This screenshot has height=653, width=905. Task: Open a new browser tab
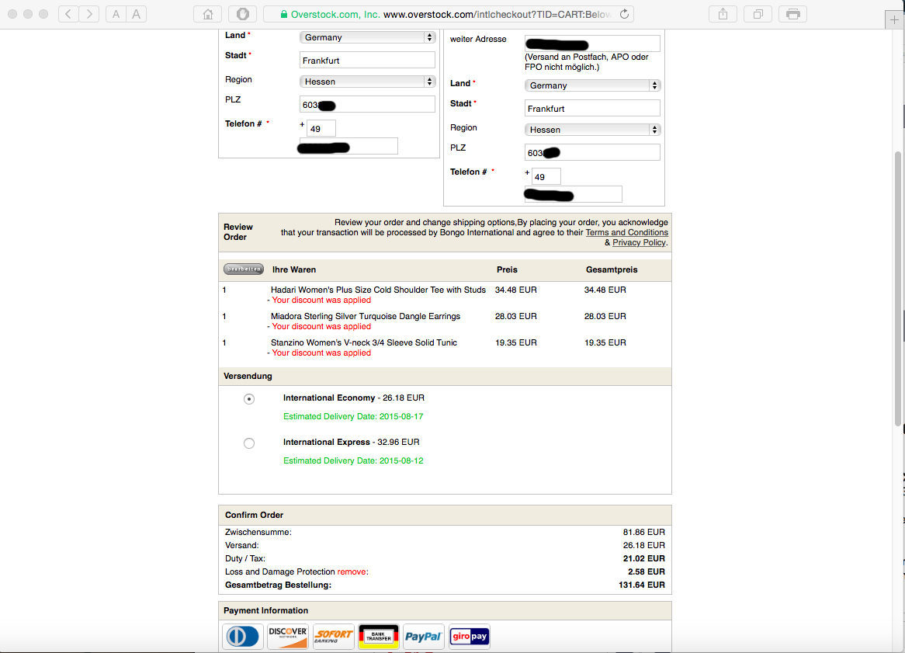[895, 19]
